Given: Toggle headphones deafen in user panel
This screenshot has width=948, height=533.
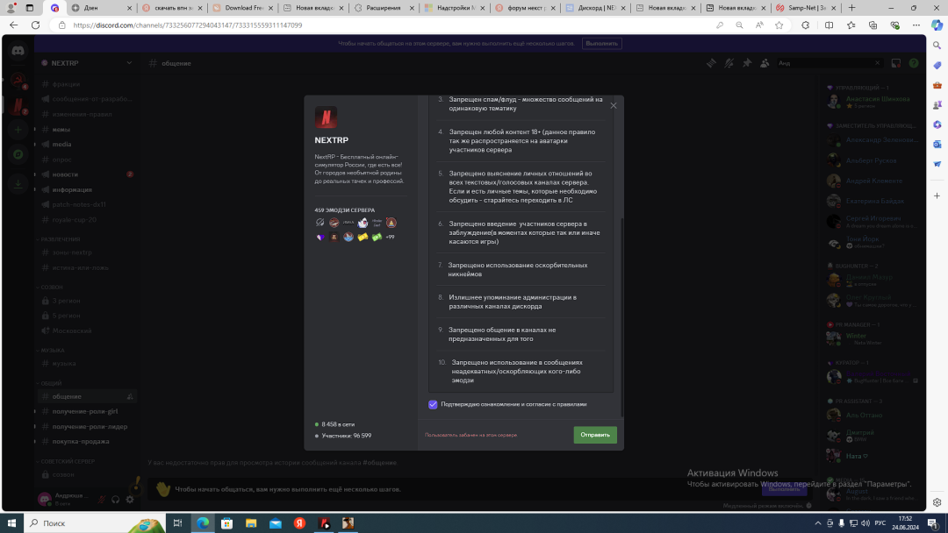Looking at the screenshot, I should click(116, 499).
